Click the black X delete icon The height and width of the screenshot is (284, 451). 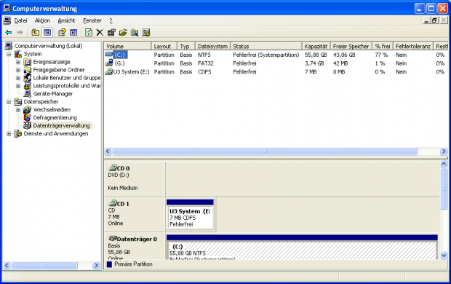click(100, 33)
